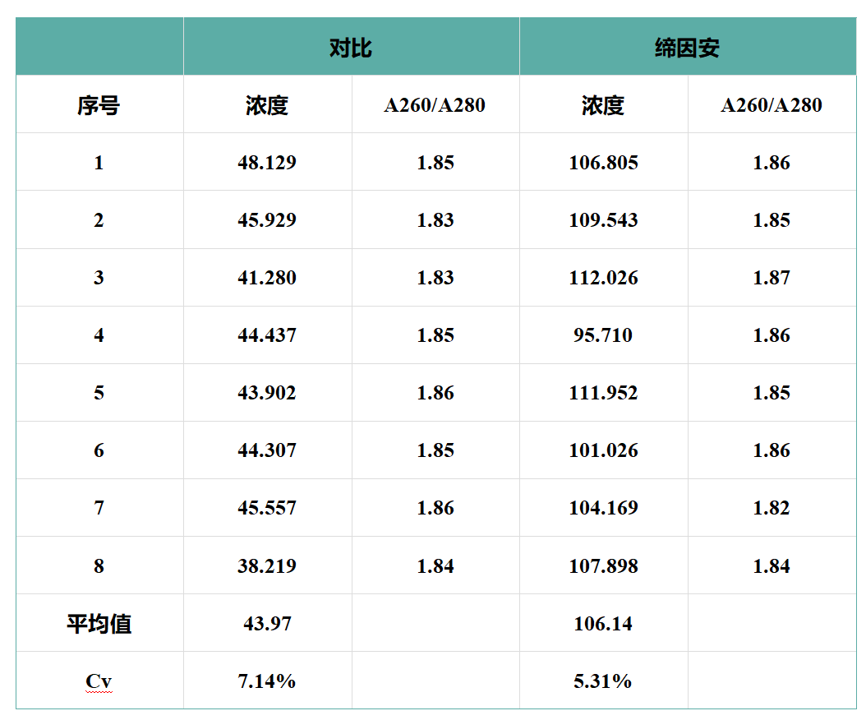Click the 平均值 row label
866x720 pixels.
[x=99, y=623]
